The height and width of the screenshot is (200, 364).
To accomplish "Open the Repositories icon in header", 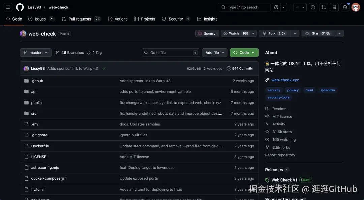I will (x=334, y=7).
